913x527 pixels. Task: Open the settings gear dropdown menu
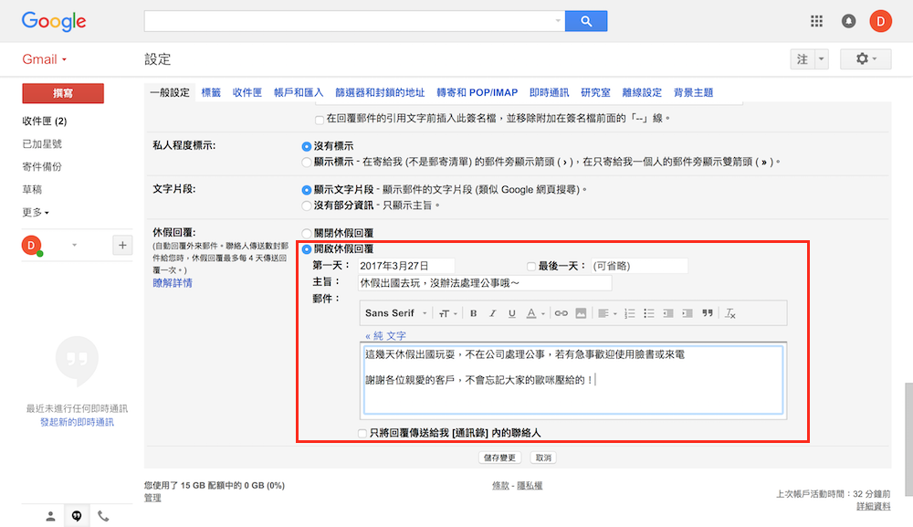tap(866, 59)
